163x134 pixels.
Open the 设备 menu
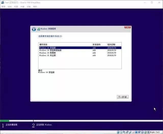(29, 7)
